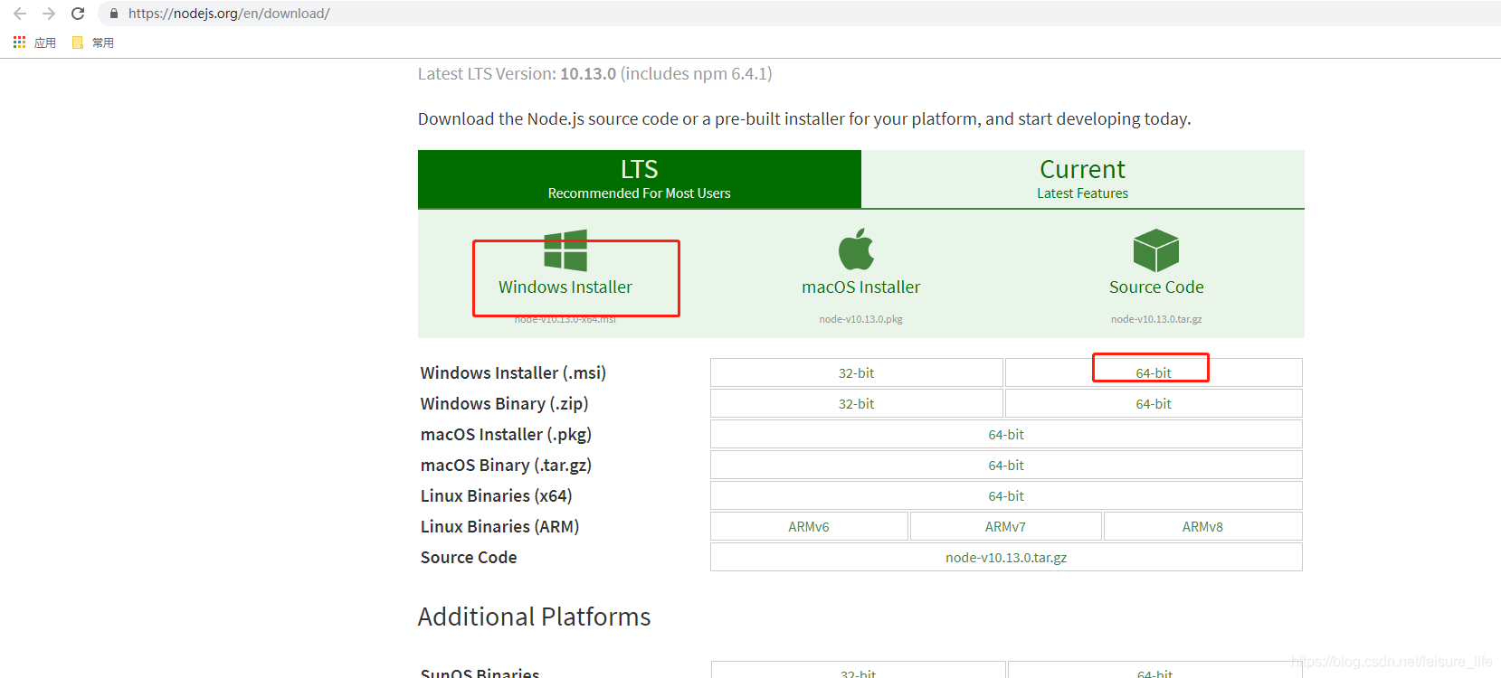Download macOS Binary (.tar.gz) 64-bit
Screen dimensions: 1501x678
1006,465
